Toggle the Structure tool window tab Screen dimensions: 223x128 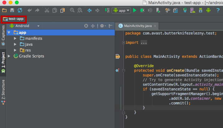[3, 92]
